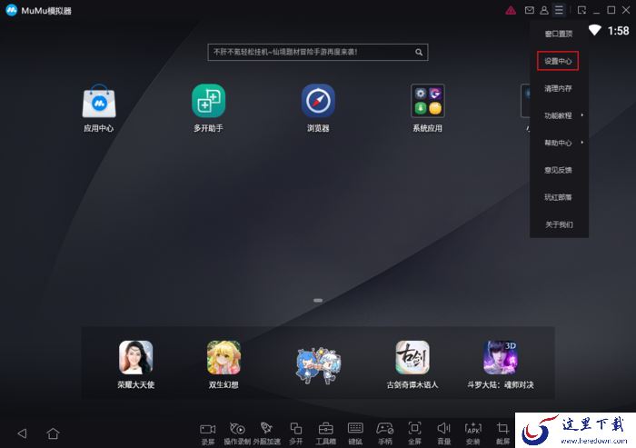This screenshot has width=636, height=448.
Task: Click the red warning triangle icon
Action: (511, 11)
